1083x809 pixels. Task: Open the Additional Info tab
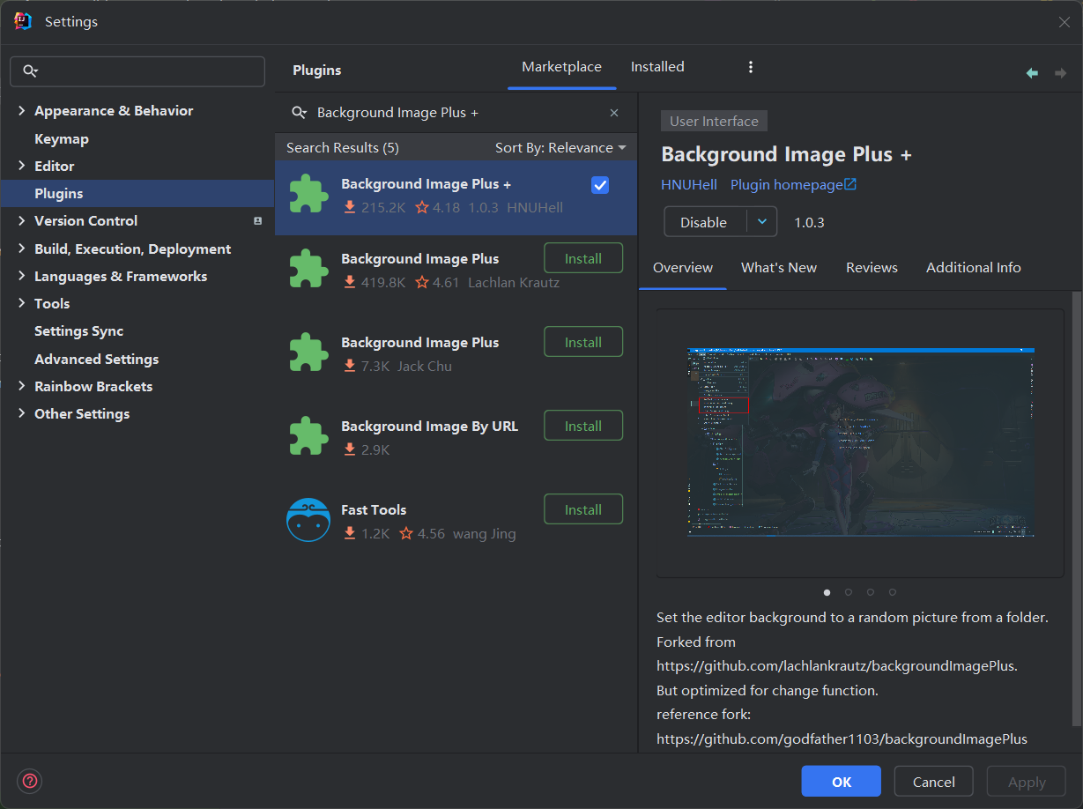[x=974, y=268]
